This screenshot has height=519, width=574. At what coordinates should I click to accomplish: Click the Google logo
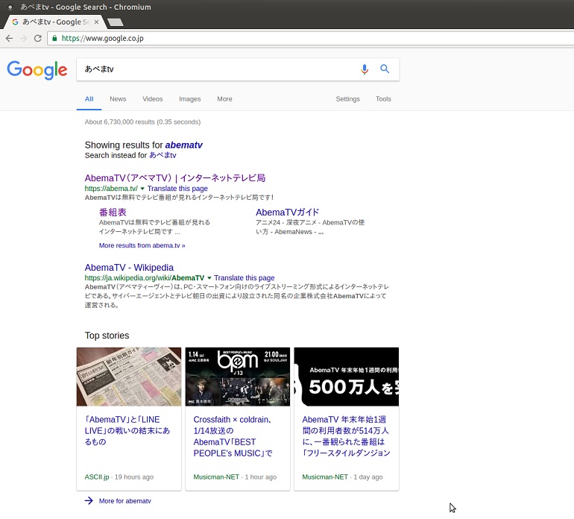37,69
